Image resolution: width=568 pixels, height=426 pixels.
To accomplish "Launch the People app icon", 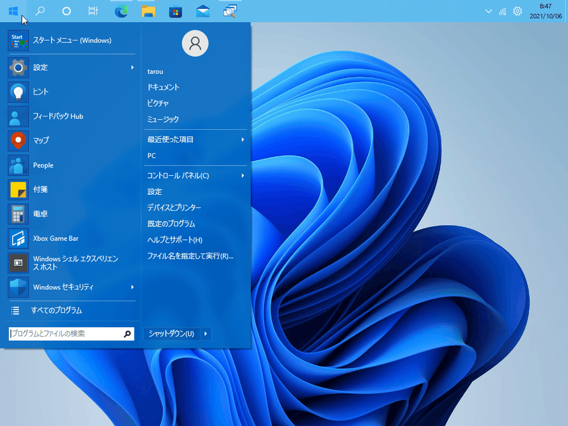I will (x=18, y=165).
